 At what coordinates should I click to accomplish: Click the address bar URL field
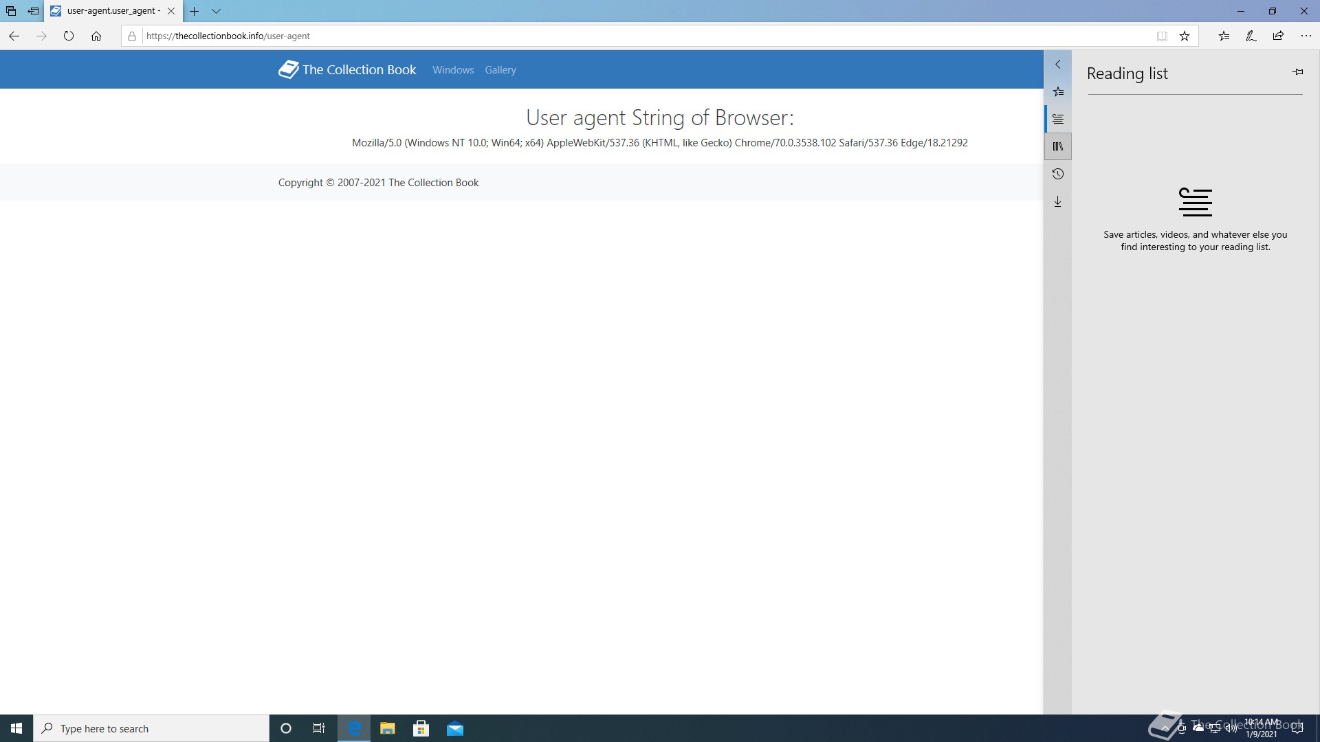[x=619, y=36]
